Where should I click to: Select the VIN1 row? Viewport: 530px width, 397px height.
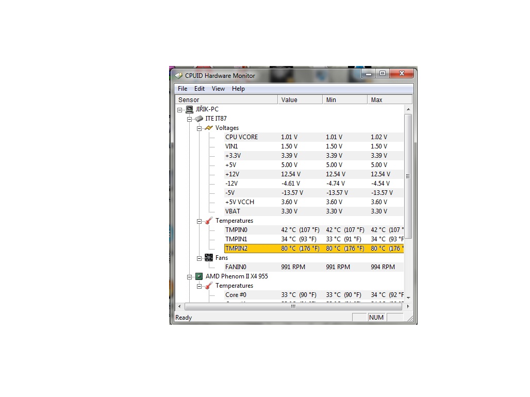314,146
